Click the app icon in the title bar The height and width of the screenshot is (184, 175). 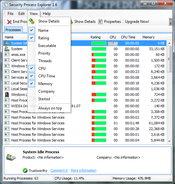pyautogui.click(x=5, y=5)
